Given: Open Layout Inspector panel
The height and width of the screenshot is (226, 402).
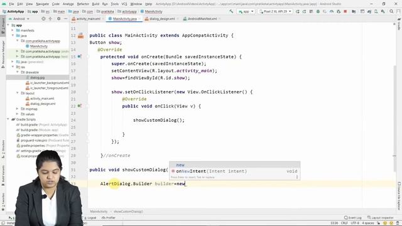Looking at the screenshot, I should (x=381, y=218).
